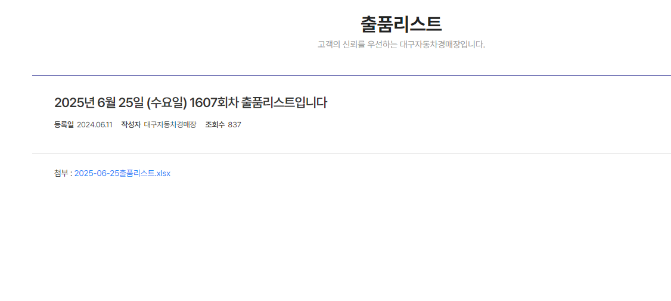The width and height of the screenshot is (671, 301).
Task: Open the 2025-06-25출품리스트.xlsx attachment link
Action: click(122, 173)
